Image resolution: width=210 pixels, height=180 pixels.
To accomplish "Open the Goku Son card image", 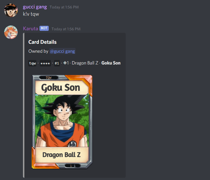I will 62,122.
